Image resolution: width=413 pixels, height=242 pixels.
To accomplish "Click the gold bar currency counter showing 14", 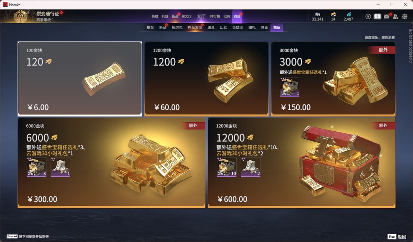I will (x=333, y=16).
